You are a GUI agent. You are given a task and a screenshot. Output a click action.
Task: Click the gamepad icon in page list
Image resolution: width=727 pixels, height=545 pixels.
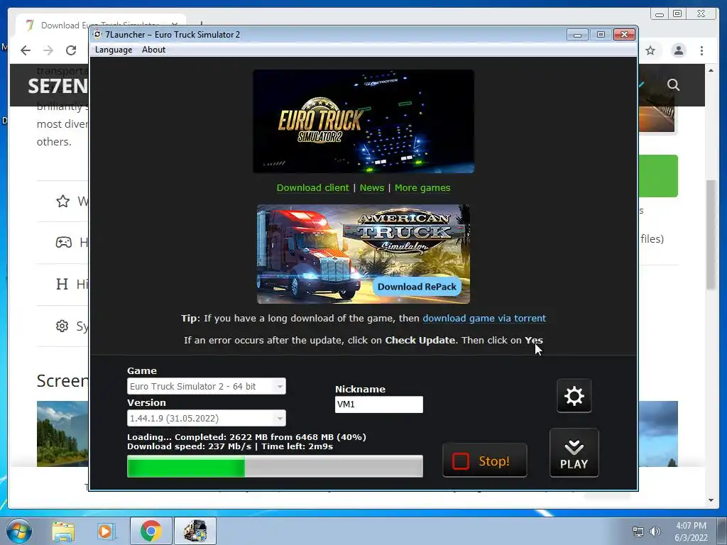pyautogui.click(x=63, y=242)
